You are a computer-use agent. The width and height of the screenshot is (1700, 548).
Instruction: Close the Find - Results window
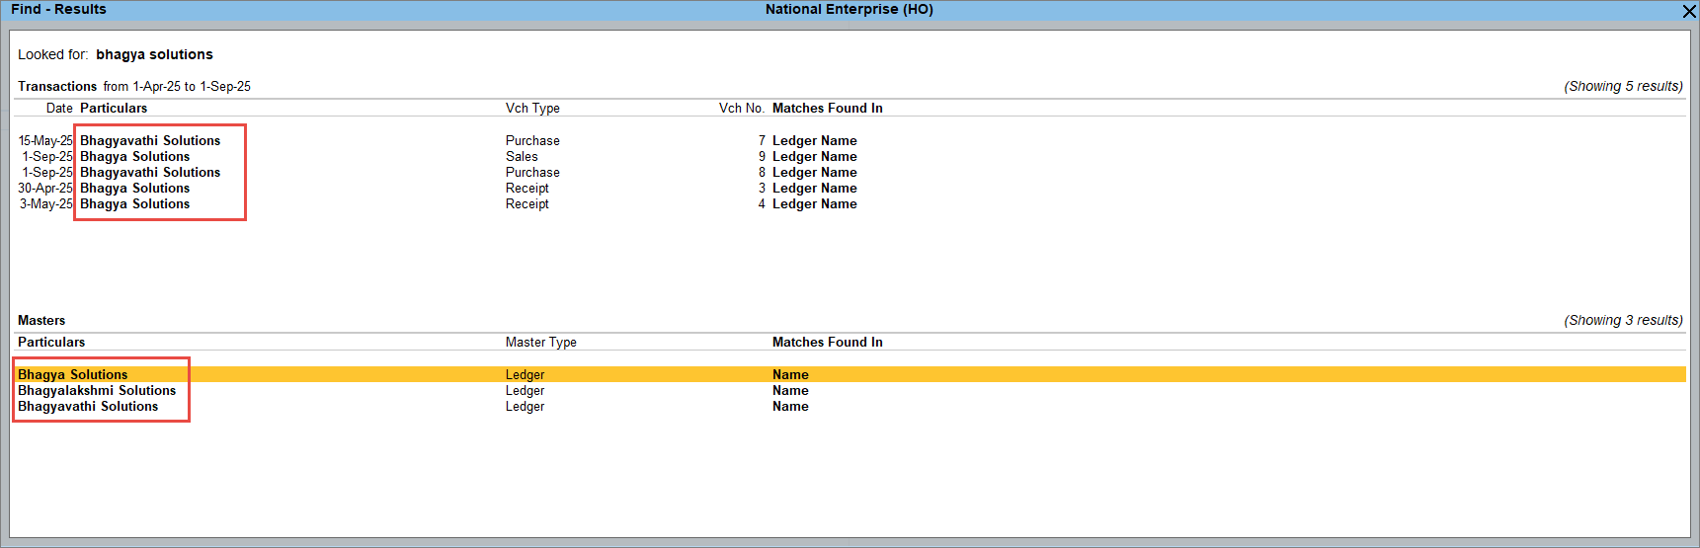tap(1688, 11)
